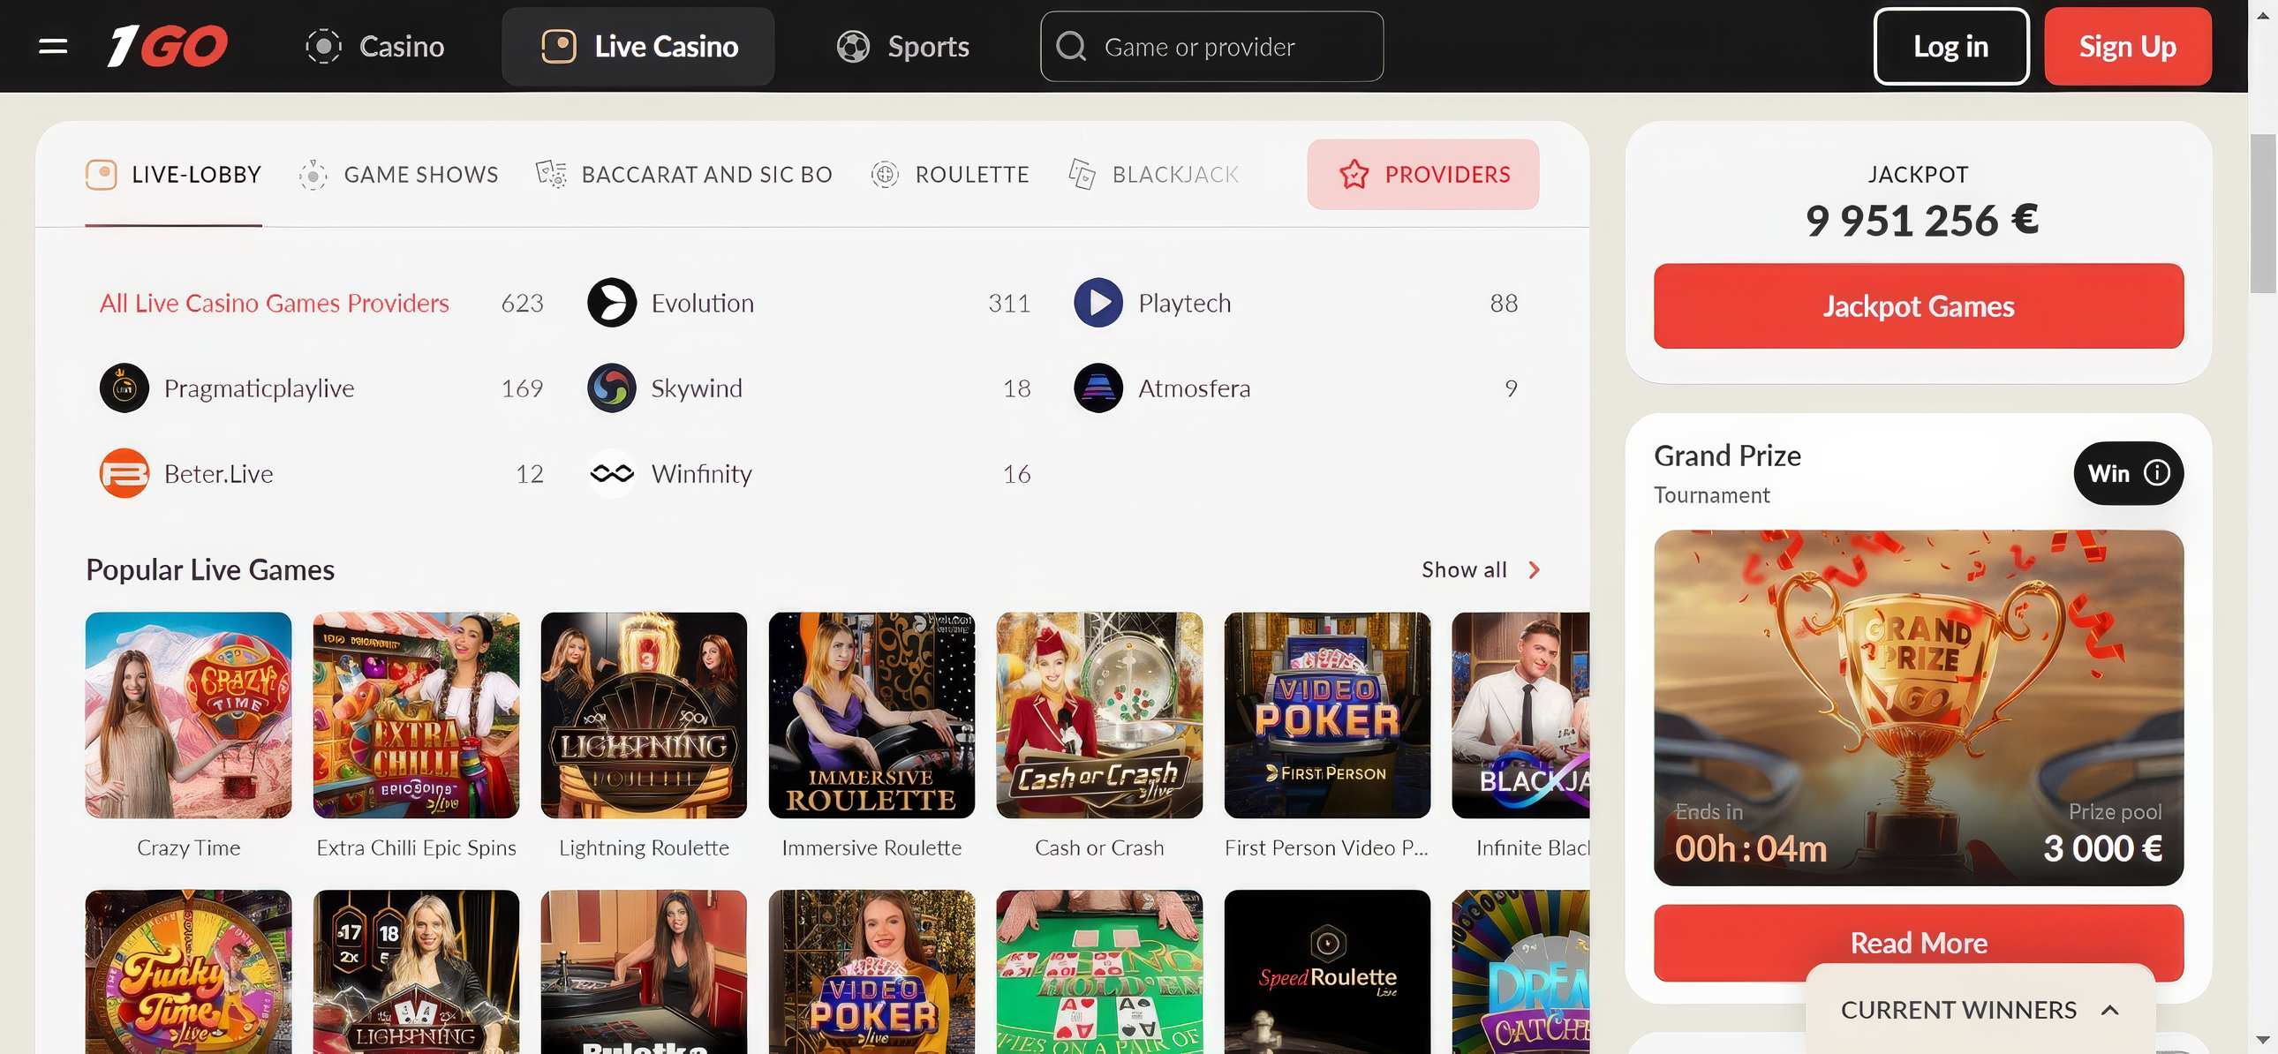Select All Live Casino Games Providers
2278x1054 pixels.
pyautogui.click(x=274, y=304)
